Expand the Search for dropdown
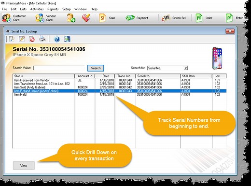Screen dimensions: 251x186 point(186,68)
